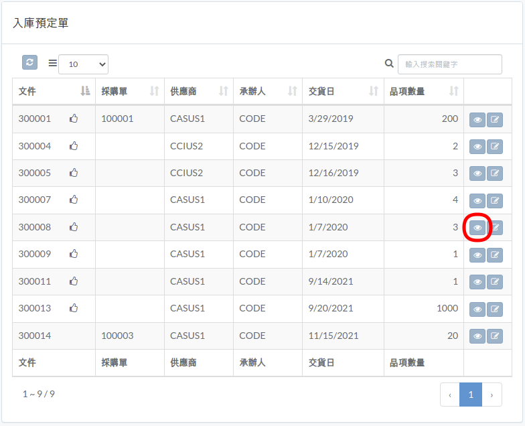Click thumbs-up icon for 300004
Screen dimensions: 525x426
tap(74, 146)
